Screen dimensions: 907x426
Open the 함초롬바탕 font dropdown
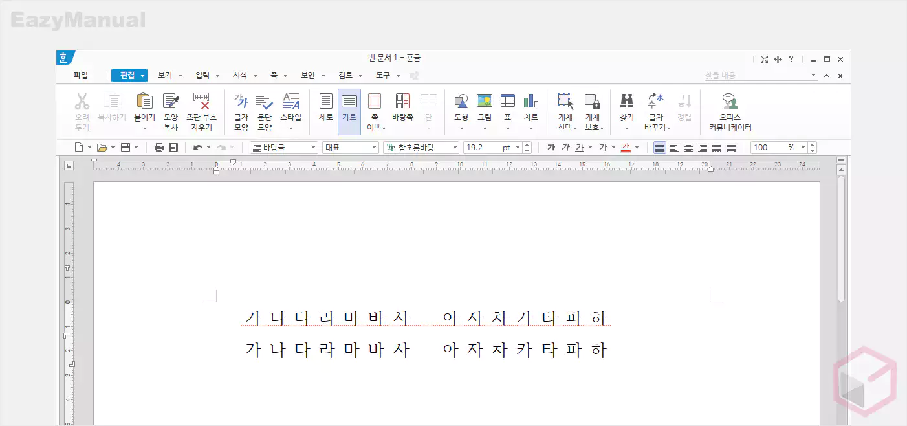point(421,147)
